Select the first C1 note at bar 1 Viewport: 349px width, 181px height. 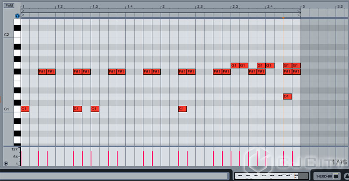(25, 109)
